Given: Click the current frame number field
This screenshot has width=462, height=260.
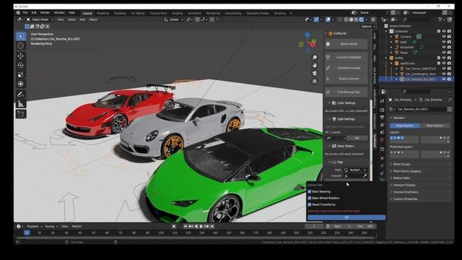Looking at the screenshot, I should [x=314, y=226].
